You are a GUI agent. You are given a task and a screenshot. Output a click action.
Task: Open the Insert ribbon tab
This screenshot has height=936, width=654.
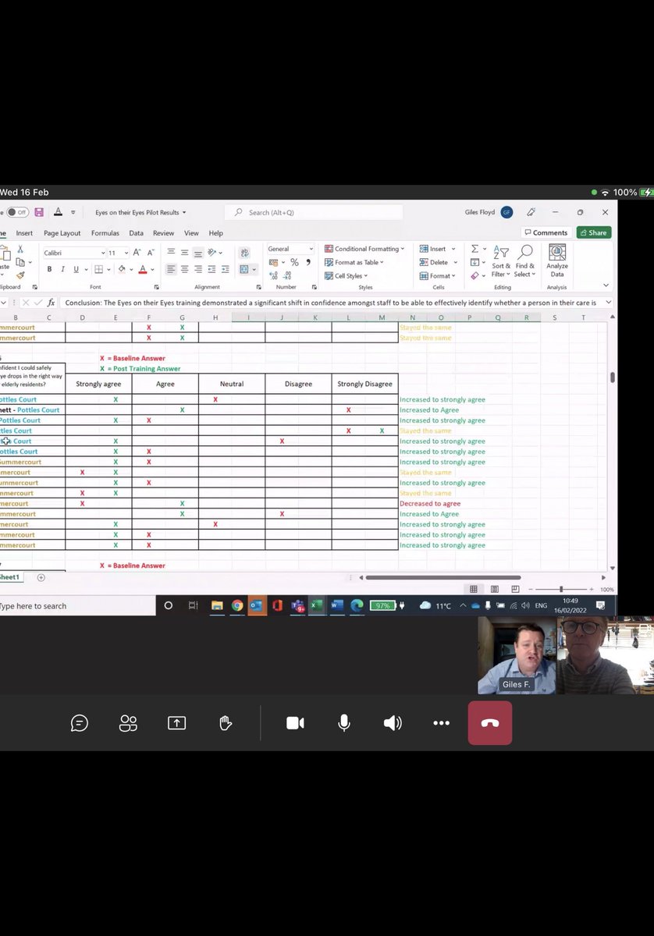click(x=24, y=232)
